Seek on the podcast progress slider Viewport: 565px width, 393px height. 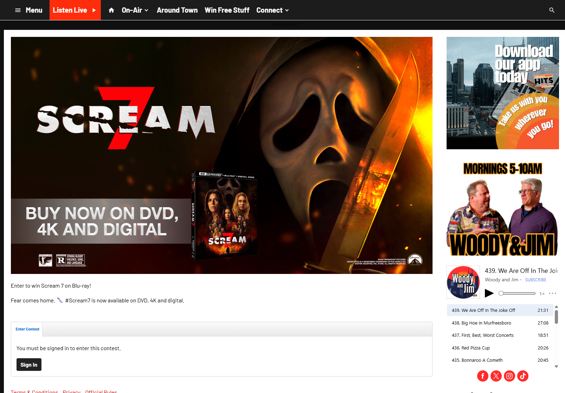coord(517,293)
